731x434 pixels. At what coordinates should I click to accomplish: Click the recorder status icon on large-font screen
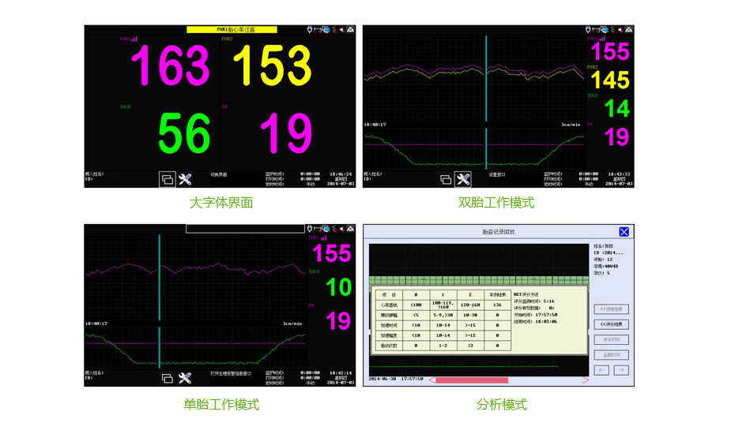pyautogui.click(x=317, y=30)
